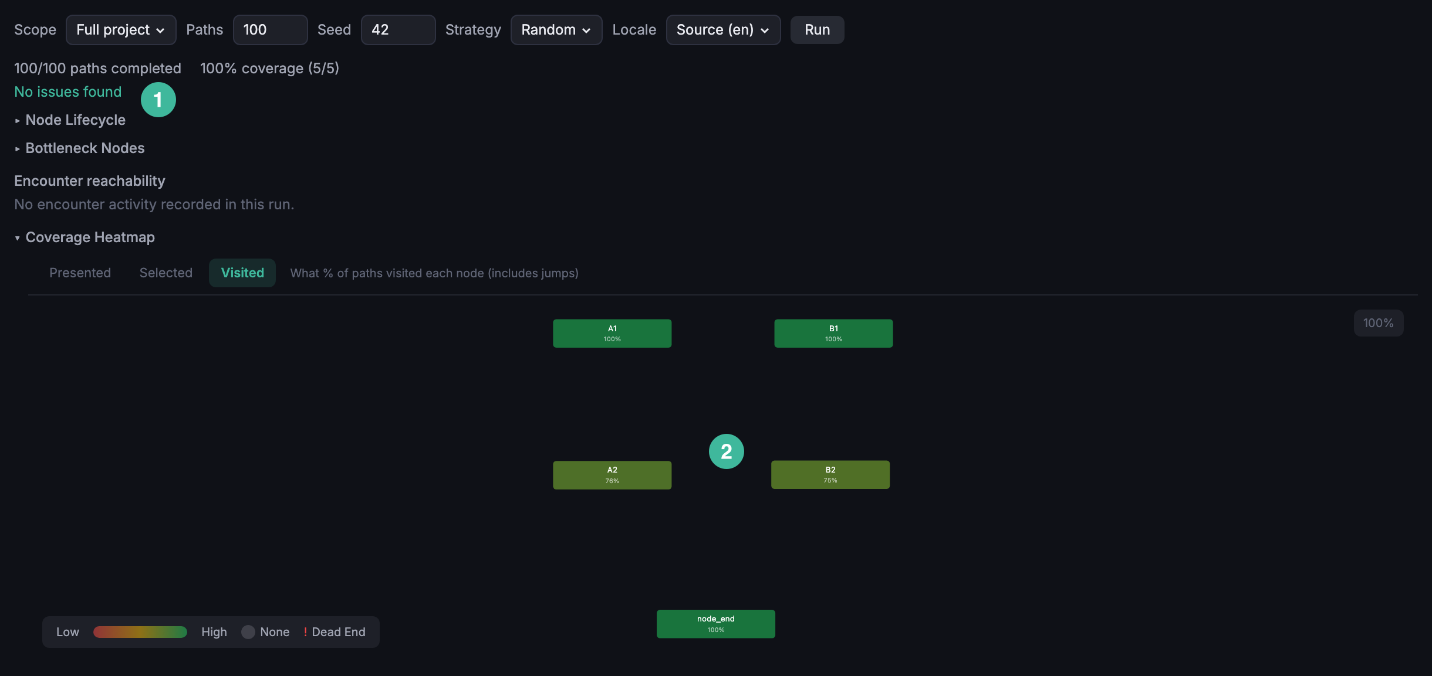Screen dimensions: 1432x676
Task: Switch to the Selected heatmap tab
Action: click(x=166, y=273)
